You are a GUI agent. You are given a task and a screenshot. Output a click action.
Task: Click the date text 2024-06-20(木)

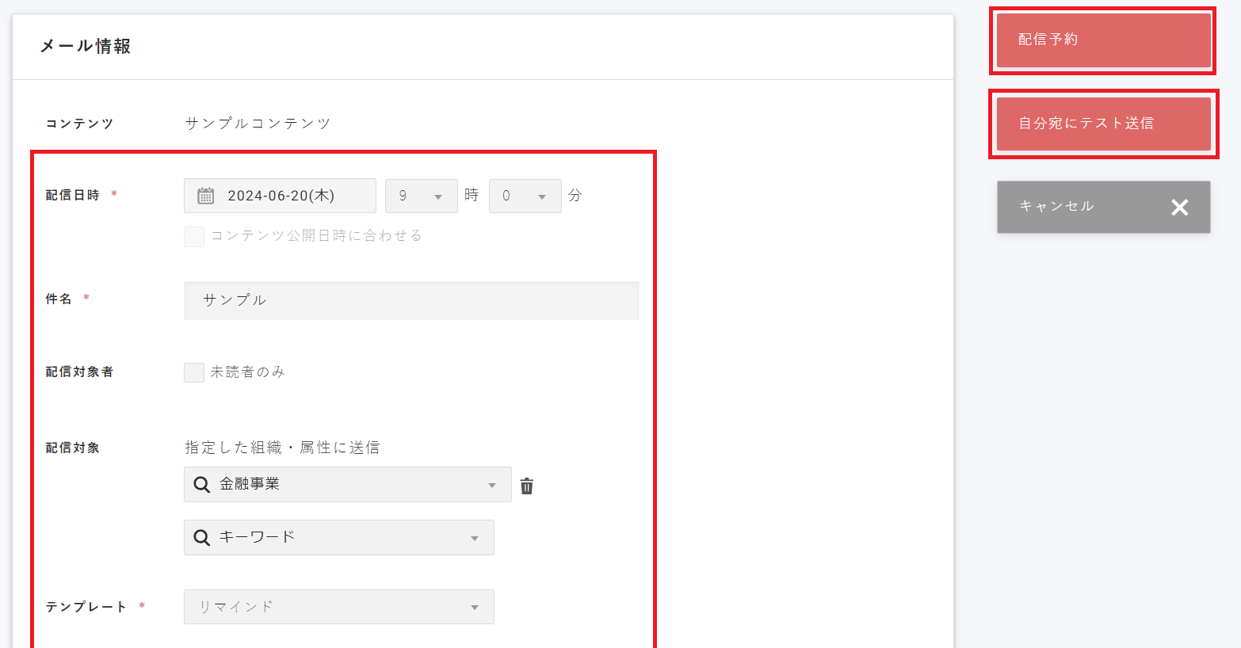pyautogui.click(x=281, y=196)
